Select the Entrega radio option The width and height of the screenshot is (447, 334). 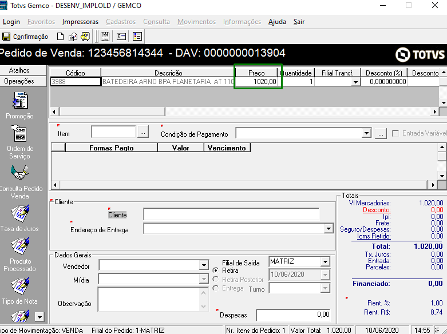pyautogui.click(x=216, y=288)
